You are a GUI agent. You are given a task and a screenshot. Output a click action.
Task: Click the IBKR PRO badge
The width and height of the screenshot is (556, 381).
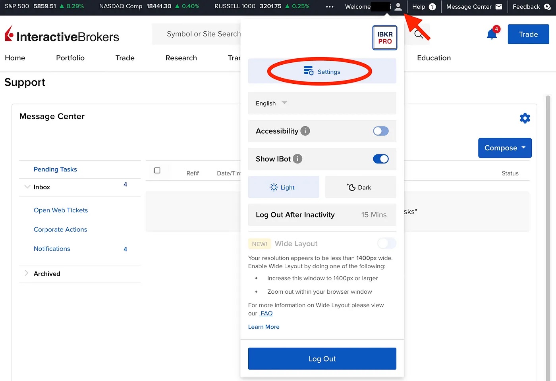384,38
